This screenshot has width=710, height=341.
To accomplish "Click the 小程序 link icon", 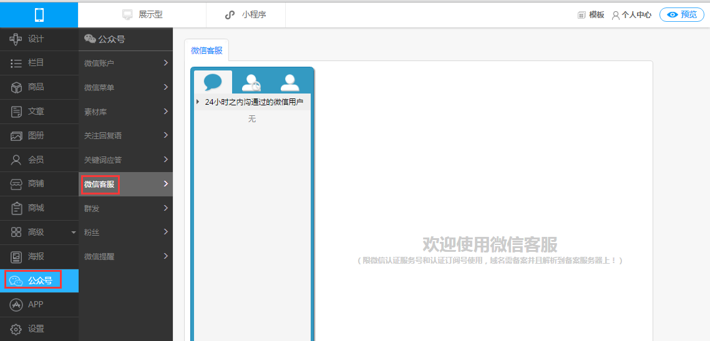I will click(230, 15).
